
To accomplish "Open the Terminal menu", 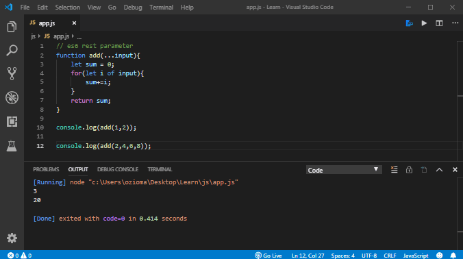I will point(161,8).
